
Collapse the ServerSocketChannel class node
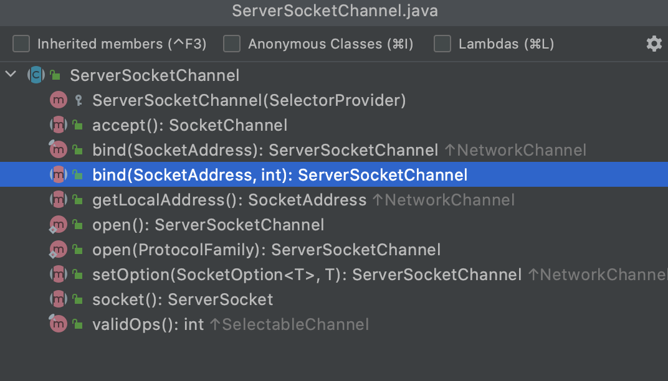(10, 73)
